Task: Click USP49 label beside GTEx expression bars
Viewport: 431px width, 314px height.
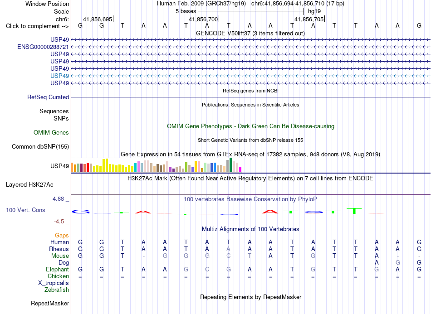Action: point(59,166)
